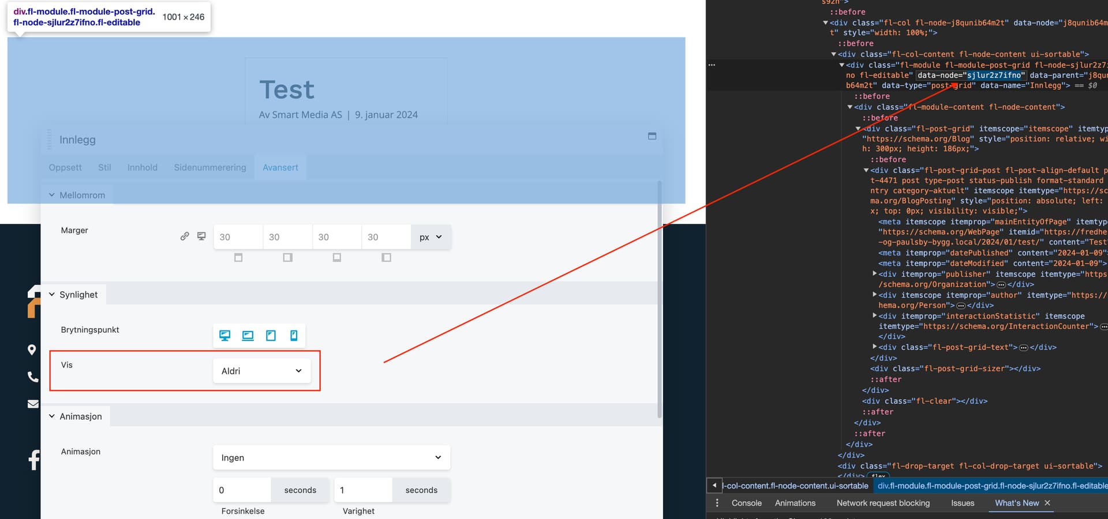Screen dimensions: 1108x519
Task: Click the DevTools drawer three-dot menu
Action: pyautogui.click(x=717, y=503)
